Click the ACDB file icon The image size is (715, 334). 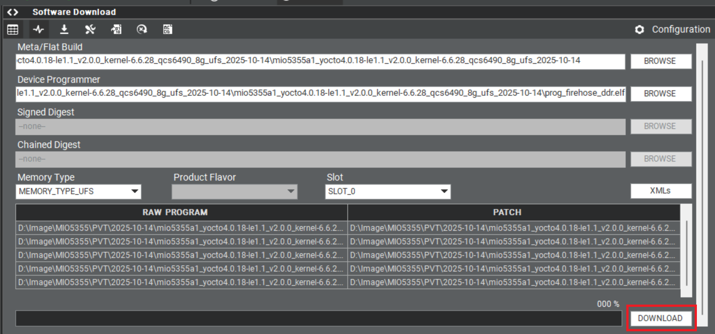[x=167, y=30]
